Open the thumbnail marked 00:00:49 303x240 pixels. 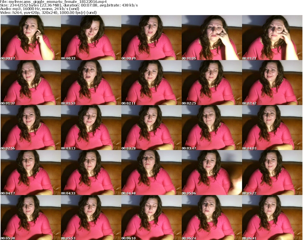pos(151,38)
